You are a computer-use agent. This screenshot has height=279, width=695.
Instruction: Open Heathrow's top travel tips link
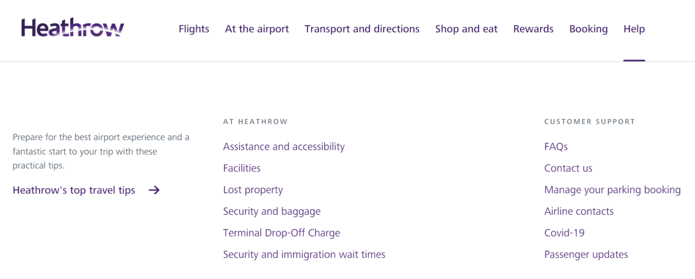pyautogui.click(x=74, y=190)
